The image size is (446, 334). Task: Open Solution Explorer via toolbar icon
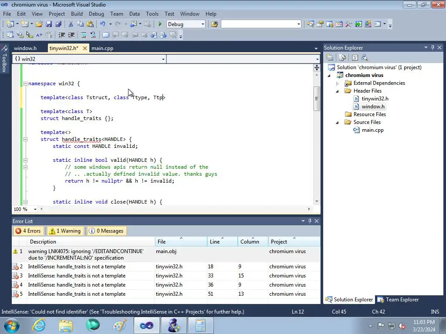click(x=310, y=24)
